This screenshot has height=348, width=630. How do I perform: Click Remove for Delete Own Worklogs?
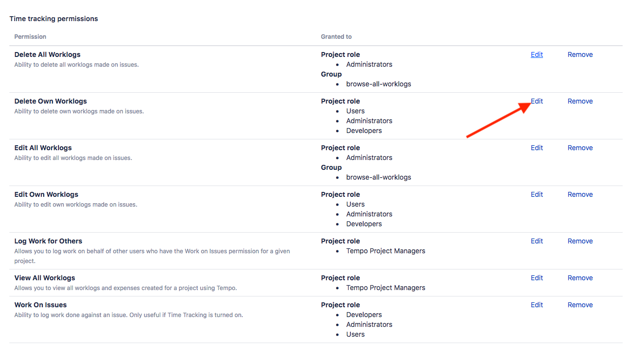[580, 101]
